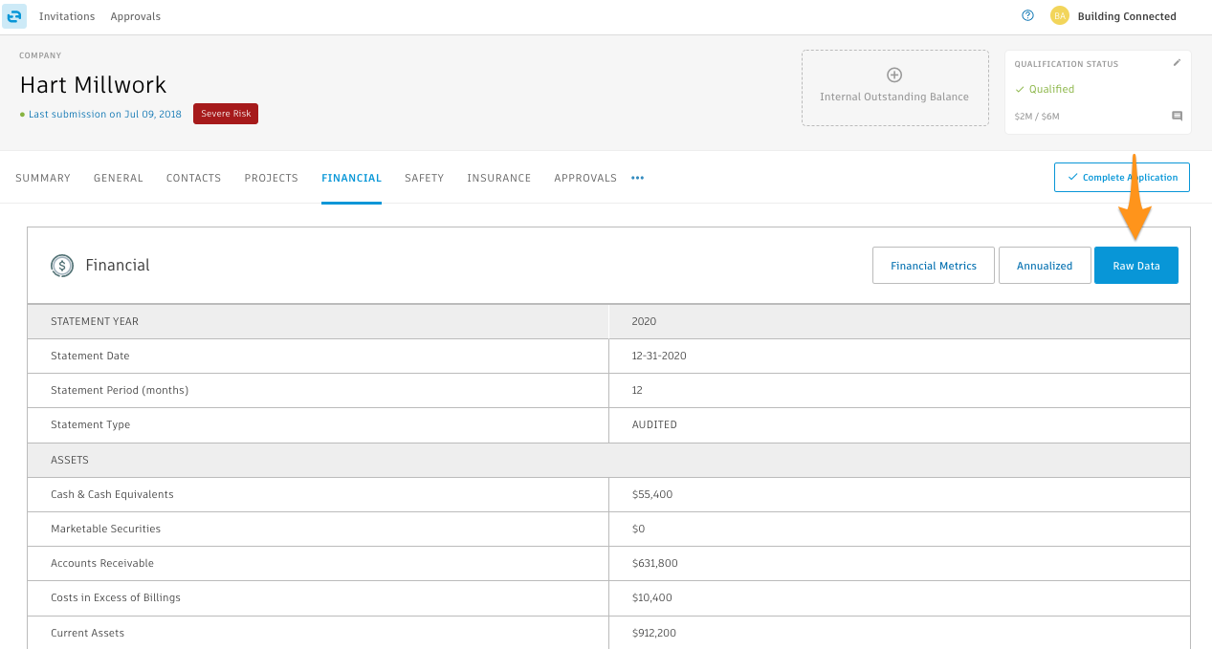Click the BA user avatar
1212x649 pixels.
[x=1059, y=16]
